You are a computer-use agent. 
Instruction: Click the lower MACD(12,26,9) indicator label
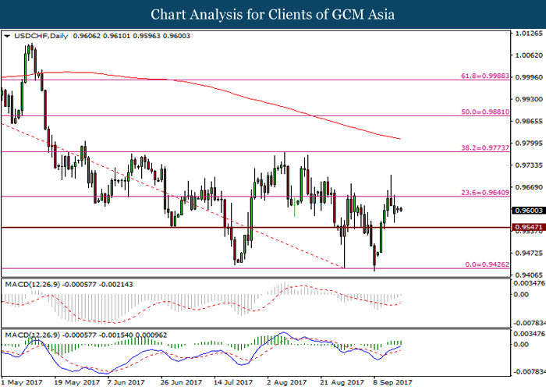tap(30, 335)
